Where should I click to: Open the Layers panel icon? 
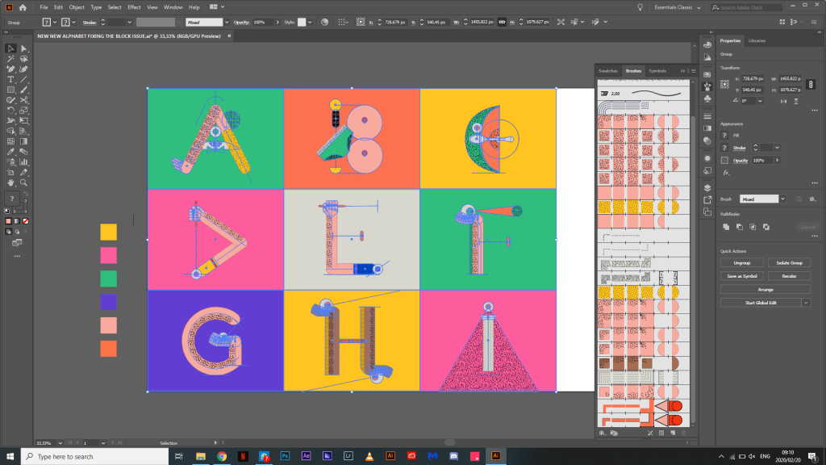click(x=707, y=187)
